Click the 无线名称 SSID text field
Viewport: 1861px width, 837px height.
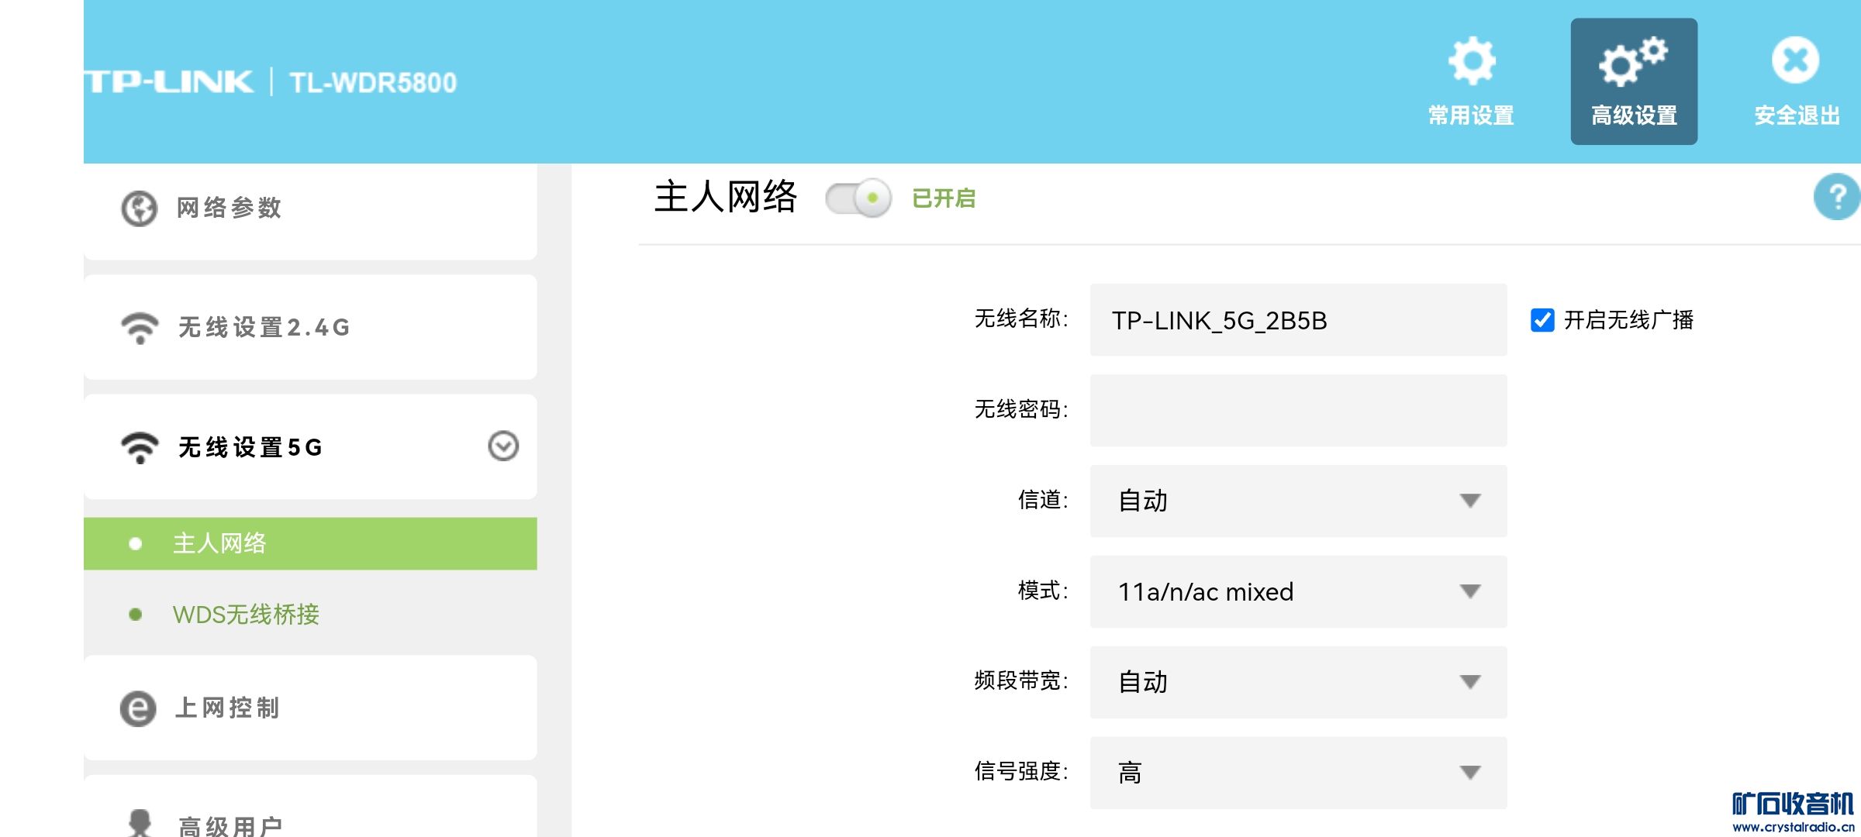coord(1298,320)
